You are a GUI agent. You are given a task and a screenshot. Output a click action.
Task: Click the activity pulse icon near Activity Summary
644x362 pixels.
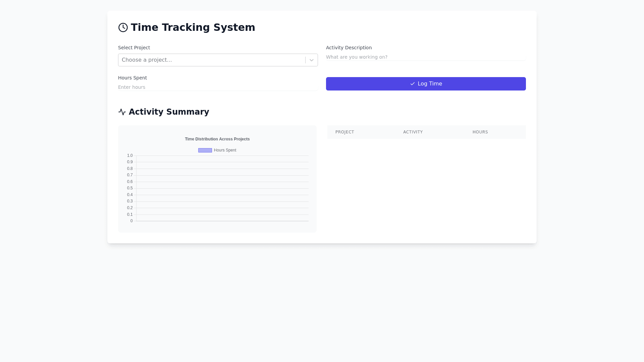coord(122,112)
